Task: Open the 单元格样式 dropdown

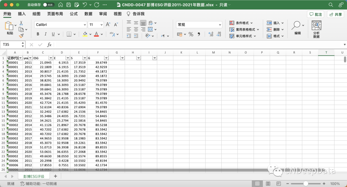Action: [243, 36]
